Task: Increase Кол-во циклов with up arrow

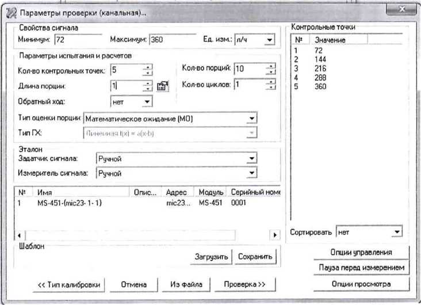Action: pyautogui.click(x=271, y=82)
